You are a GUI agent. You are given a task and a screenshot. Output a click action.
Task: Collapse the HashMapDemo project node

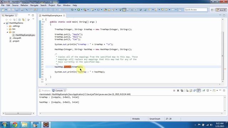click(4, 23)
